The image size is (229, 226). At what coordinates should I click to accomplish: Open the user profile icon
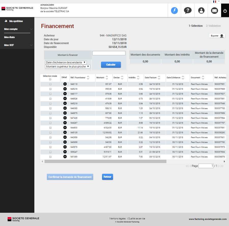pyautogui.click(x=201, y=10)
